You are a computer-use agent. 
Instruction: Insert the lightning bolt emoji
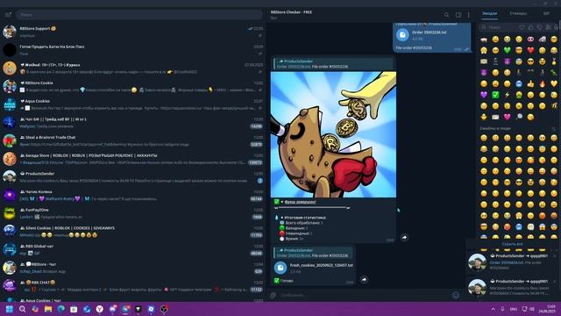click(x=507, y=95)
